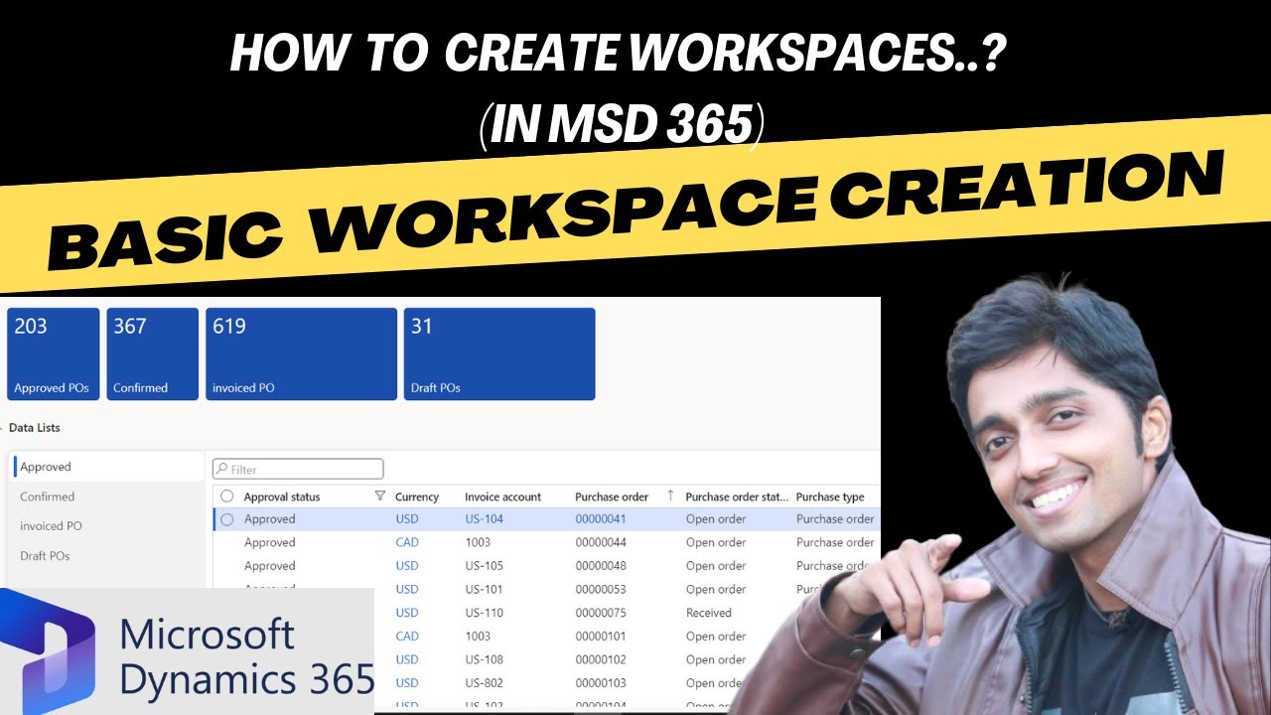Click Open order status in row 00000101
The width and height of the screenshot is (1271, 715).
pyautogui.click(x=716, y=637)
